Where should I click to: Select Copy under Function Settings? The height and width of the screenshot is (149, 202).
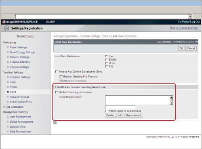pos(13,82)
